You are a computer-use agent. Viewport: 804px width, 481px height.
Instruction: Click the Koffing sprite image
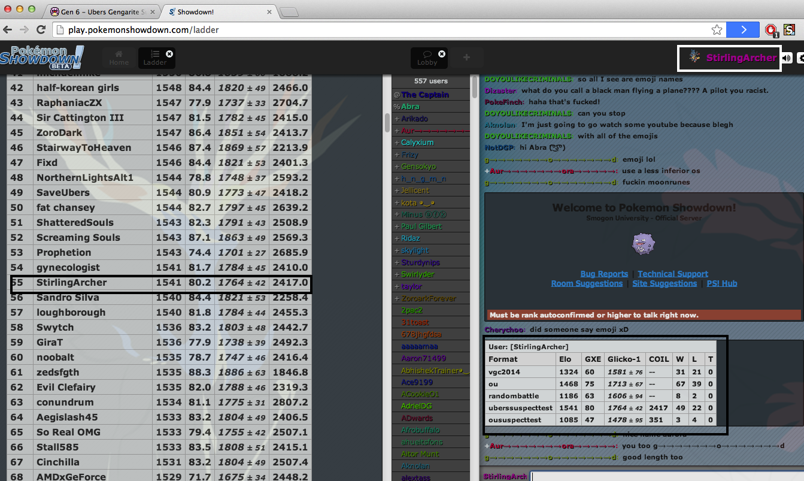pos(644,244)
